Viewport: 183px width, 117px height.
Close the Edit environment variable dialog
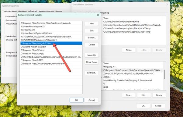98,15
